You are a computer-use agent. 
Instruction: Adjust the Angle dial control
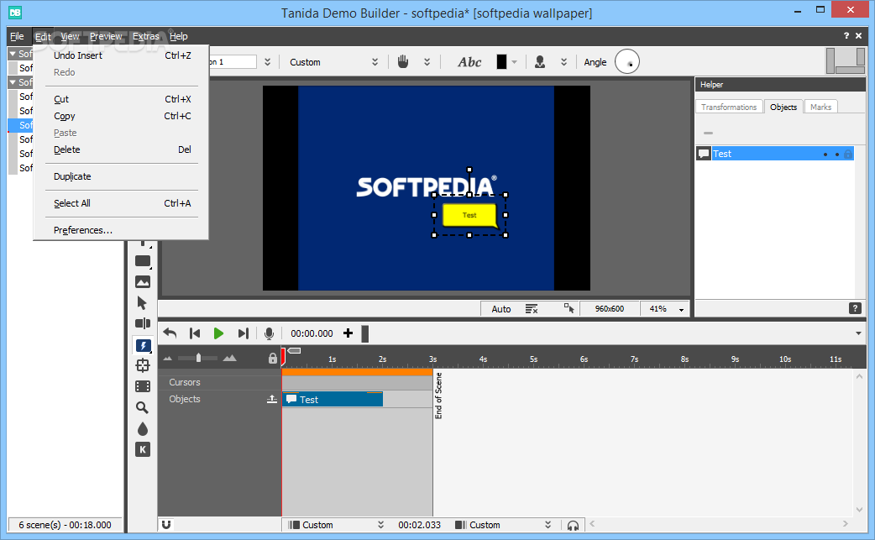[x=627, y=62]
